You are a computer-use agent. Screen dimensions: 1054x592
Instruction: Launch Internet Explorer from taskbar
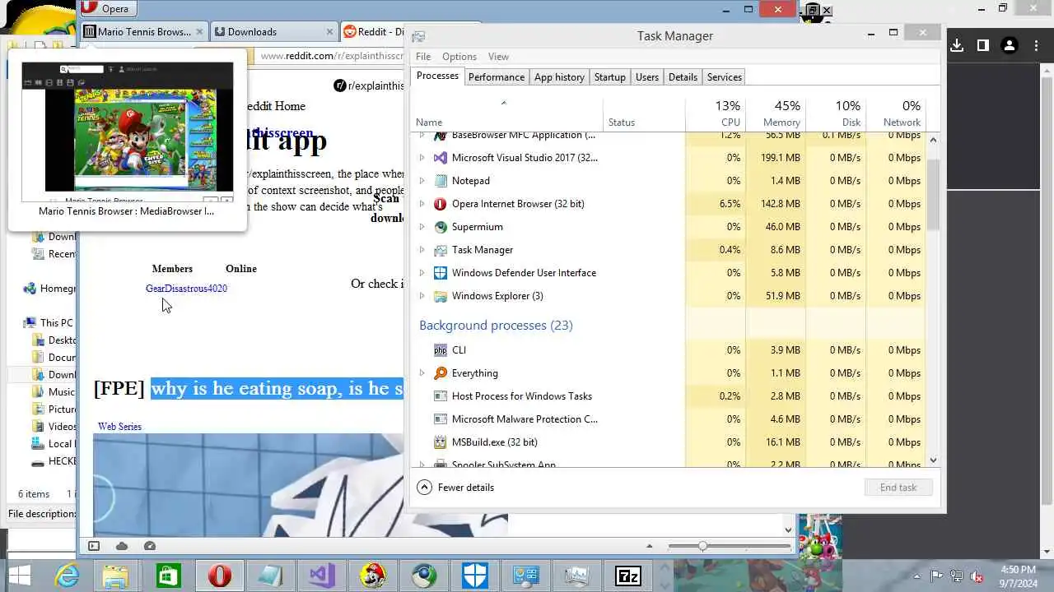click(x=67, y=576)
